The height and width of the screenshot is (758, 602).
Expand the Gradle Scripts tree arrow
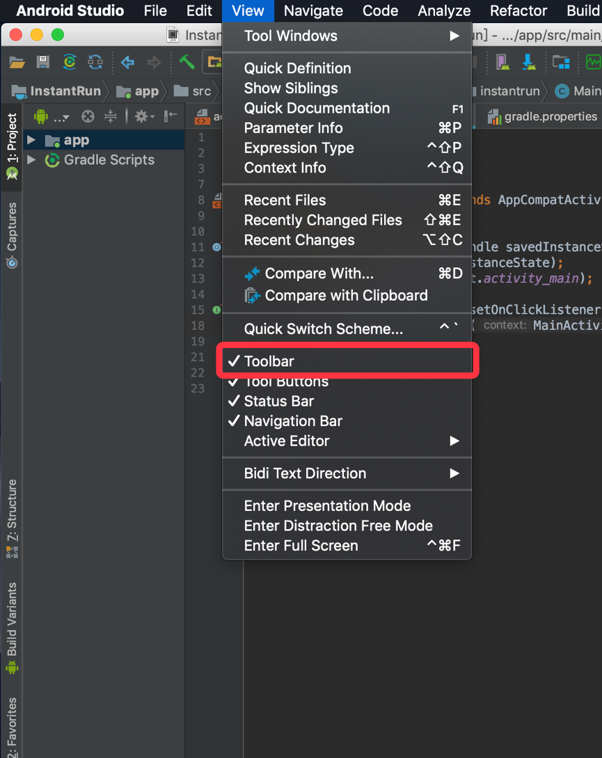coord(31,159)
